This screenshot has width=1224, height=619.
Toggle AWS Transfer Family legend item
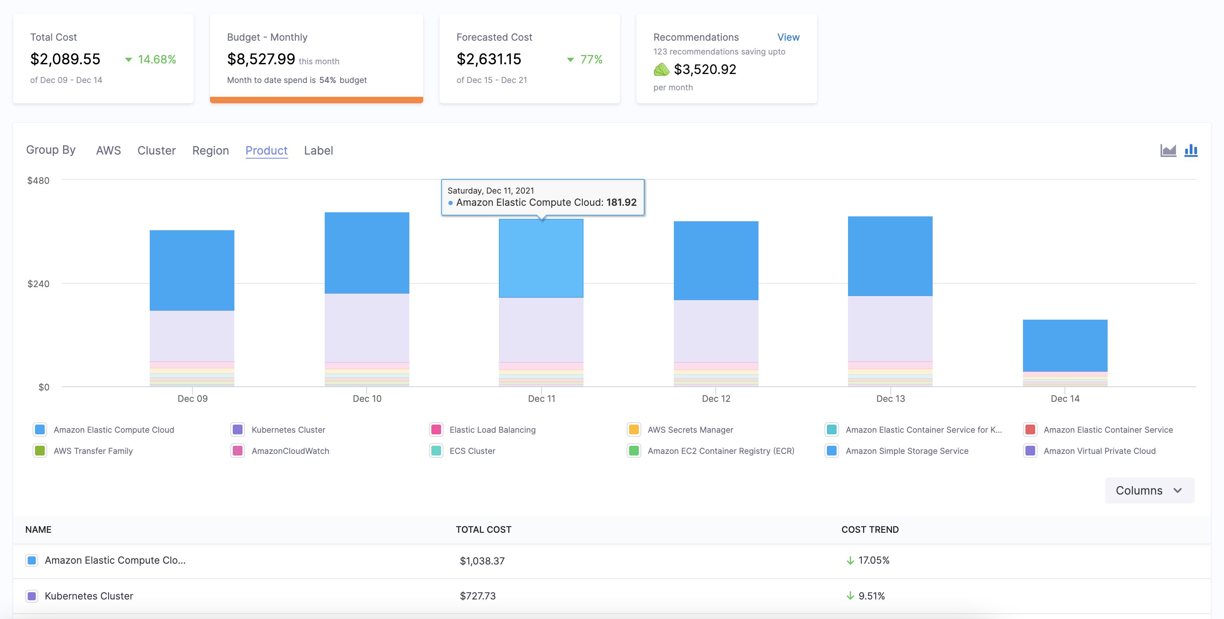click(83, 451)
